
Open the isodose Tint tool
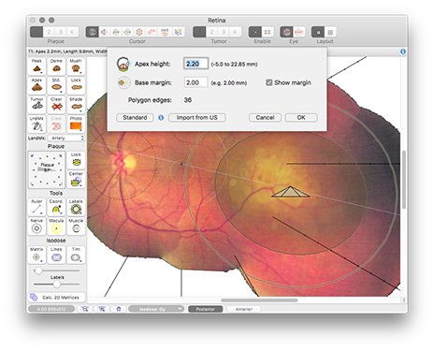click(76, 255)
